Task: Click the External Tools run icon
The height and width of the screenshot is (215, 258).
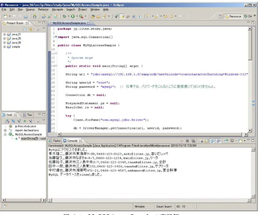Action: 81,16
